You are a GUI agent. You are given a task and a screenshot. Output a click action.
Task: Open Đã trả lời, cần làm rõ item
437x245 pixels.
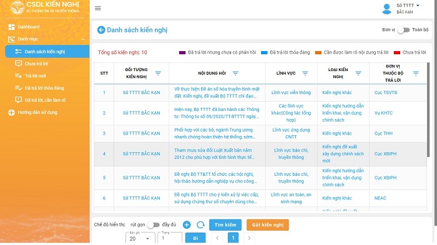[x=45, y=100]
